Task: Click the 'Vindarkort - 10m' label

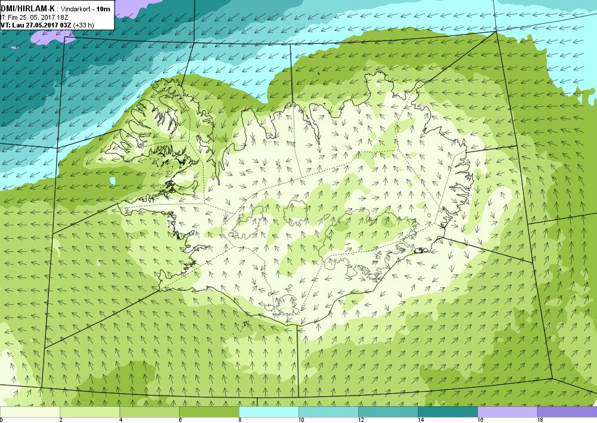Action: pyautogui.click(x=85, y=9)
